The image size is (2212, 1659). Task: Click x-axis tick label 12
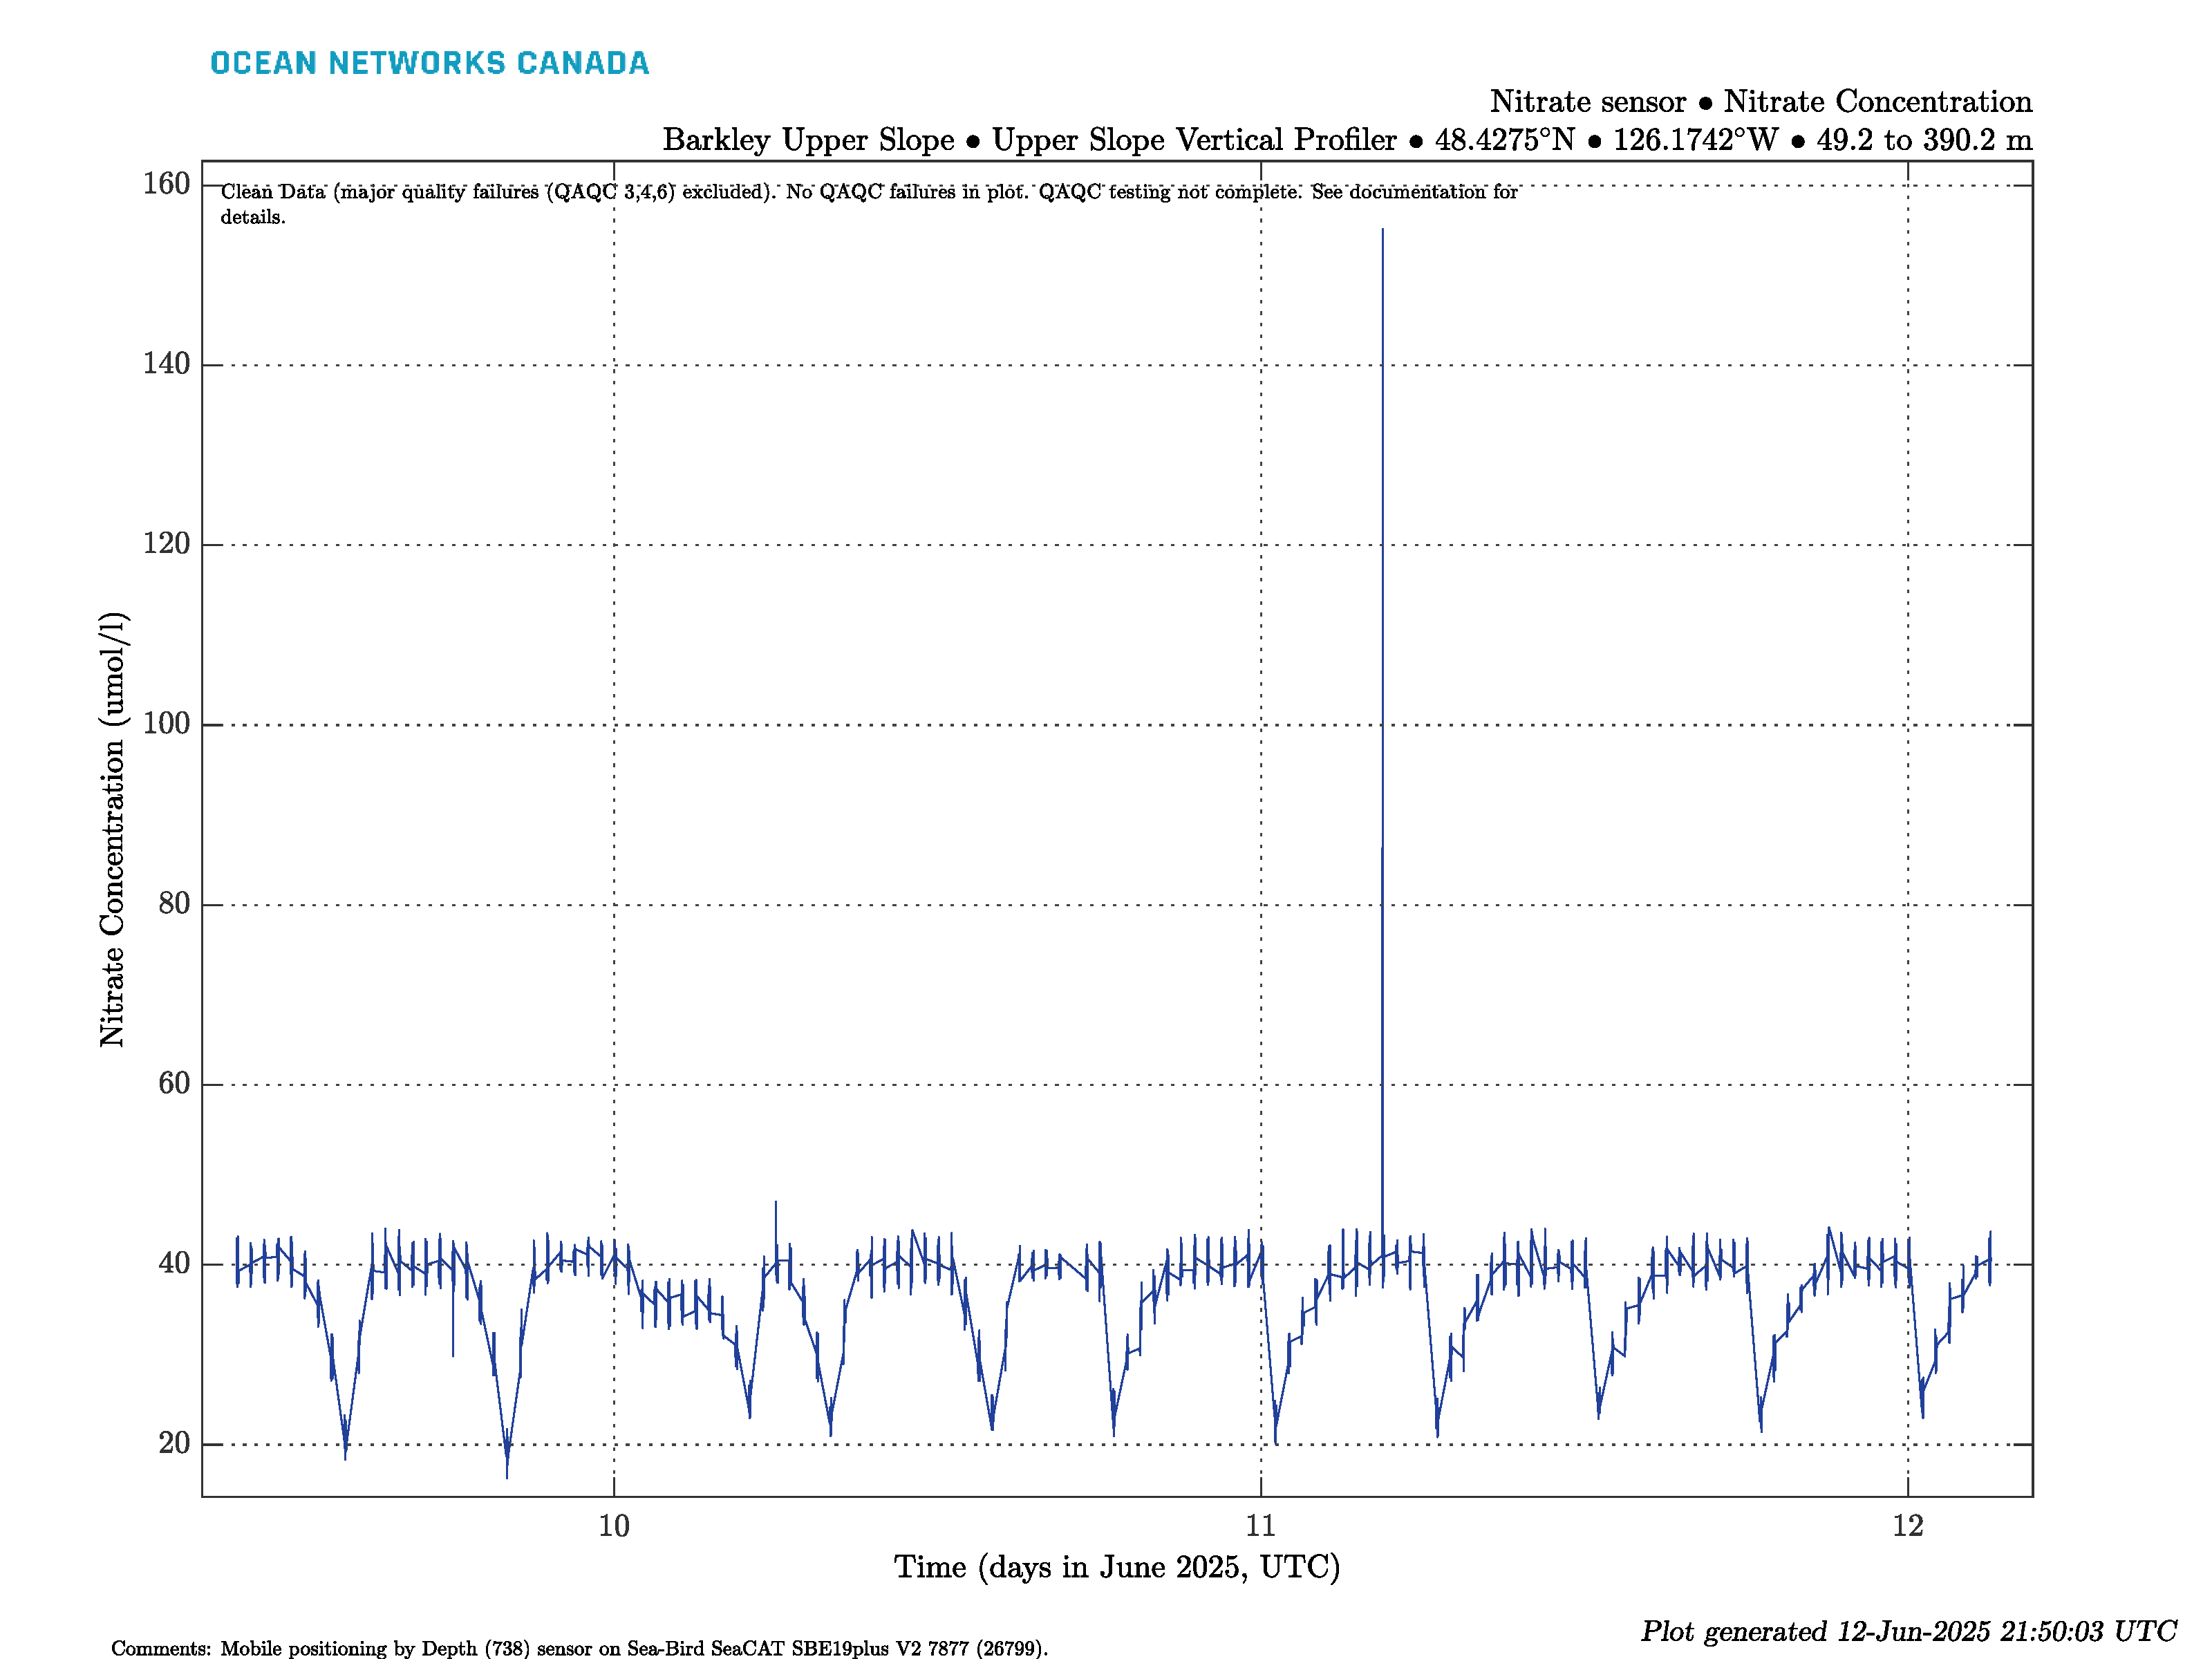click(1908, 1525)
